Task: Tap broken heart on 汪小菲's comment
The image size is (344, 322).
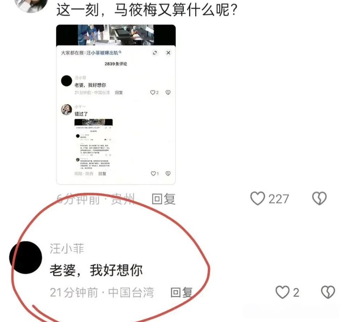Action: [328, 292]
